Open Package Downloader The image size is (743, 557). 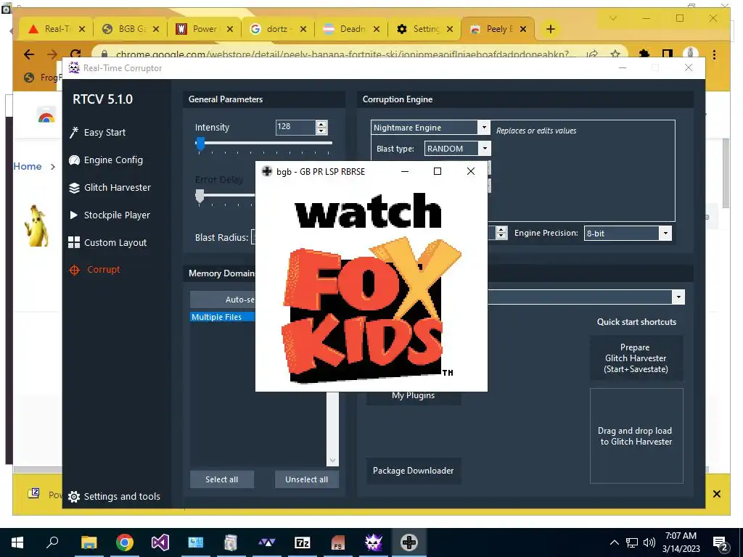413,471
